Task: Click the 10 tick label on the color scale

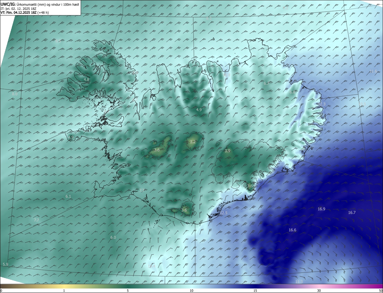Action: pyautogui.click(x=191, y=291)
